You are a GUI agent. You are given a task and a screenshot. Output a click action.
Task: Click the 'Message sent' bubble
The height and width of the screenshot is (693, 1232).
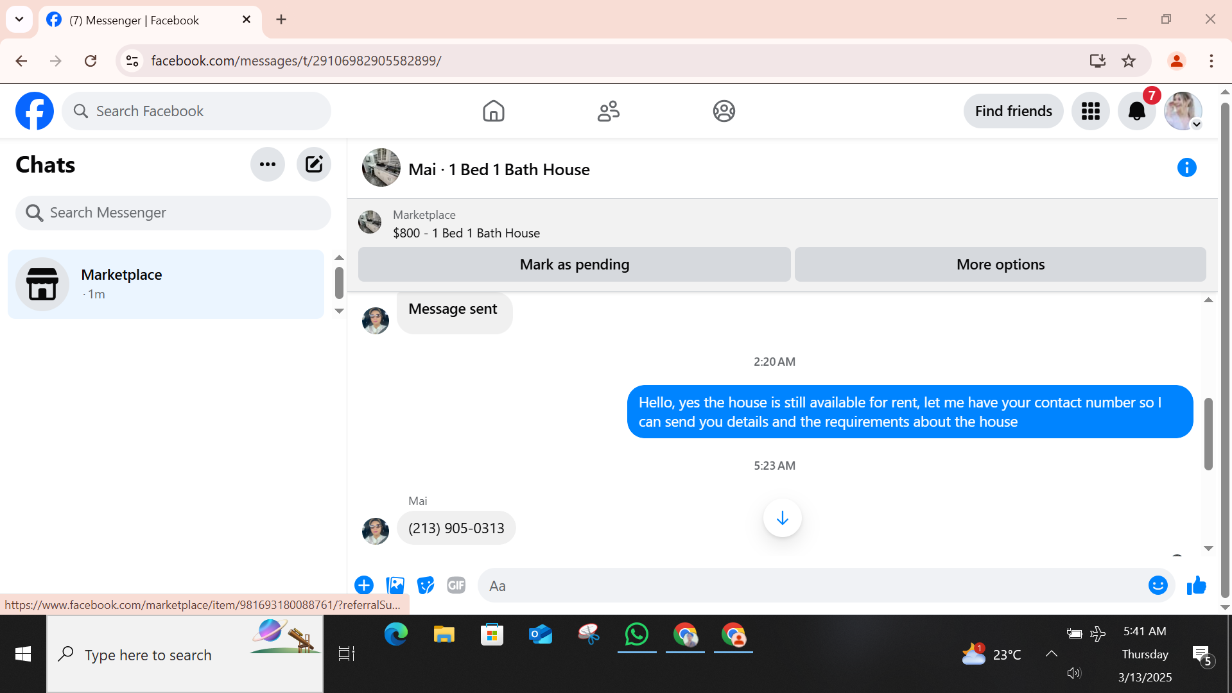coord(454,312)
